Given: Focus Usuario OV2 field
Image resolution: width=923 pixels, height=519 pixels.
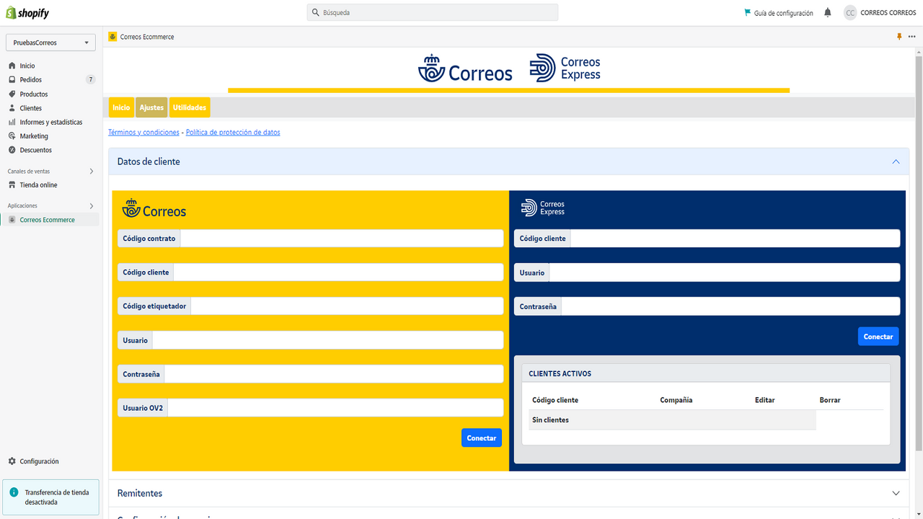Looking at the screenshot, I should [335, 408].
